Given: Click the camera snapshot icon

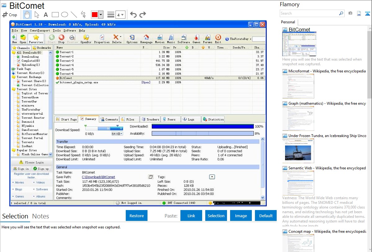Looking at the screenshot, I should pyautogui.click(x=350, y=13).
